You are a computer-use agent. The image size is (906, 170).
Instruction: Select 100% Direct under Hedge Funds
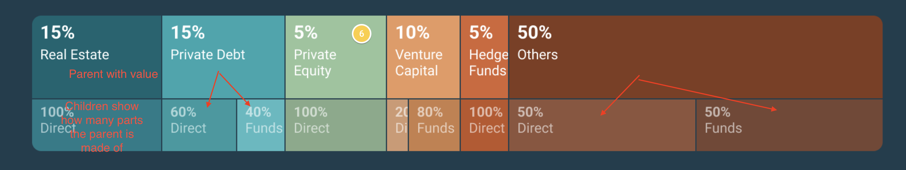pos(485,125)
